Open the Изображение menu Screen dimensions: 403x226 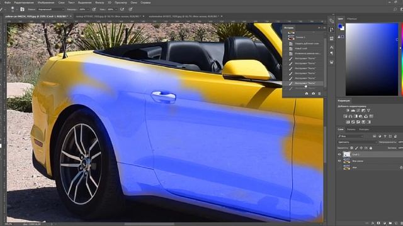pyautogui.click(x=46, y=3)
